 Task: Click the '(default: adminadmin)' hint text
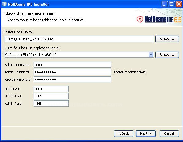tap(130, 72)
